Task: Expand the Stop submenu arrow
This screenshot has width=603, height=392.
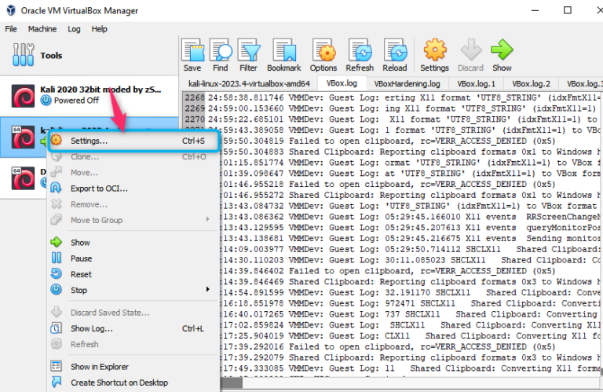Action: point(208,290)
